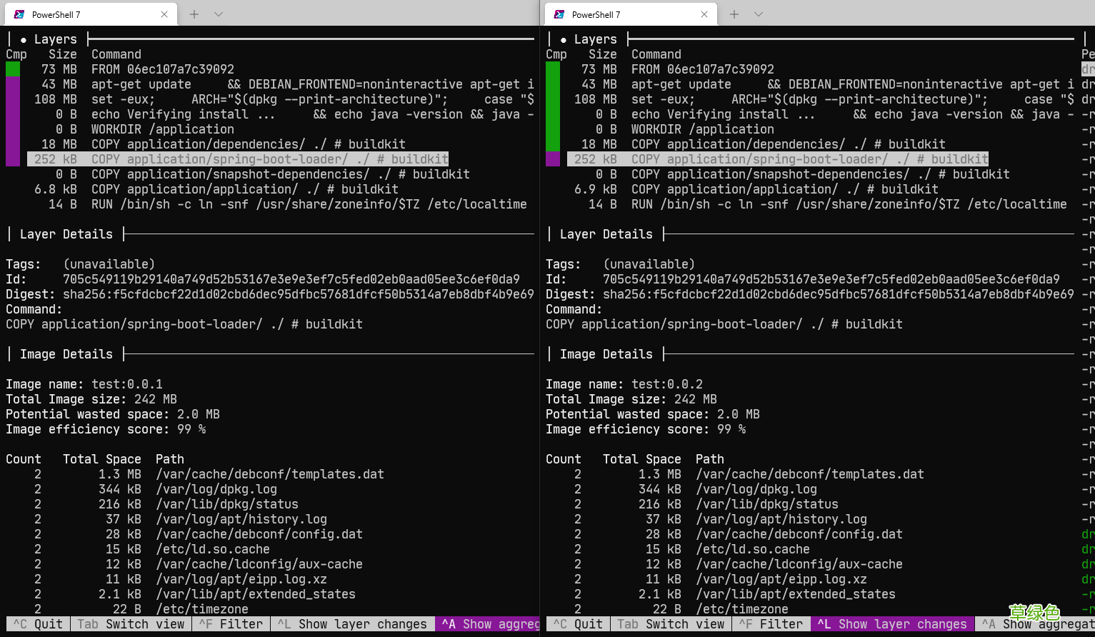This screenshot has height=637, width=1095.
Task: Open the Filter control in the right pane footer
Action: [771, 624]
